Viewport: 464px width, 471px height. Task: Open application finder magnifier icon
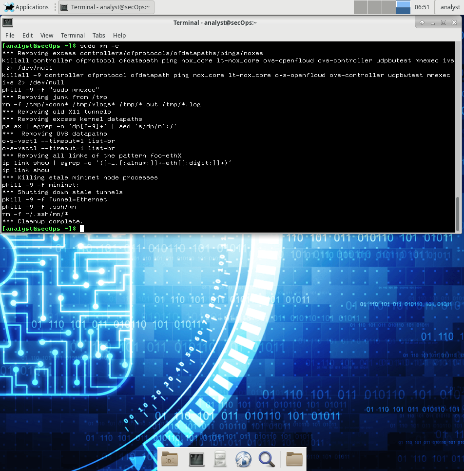point(267,459)
